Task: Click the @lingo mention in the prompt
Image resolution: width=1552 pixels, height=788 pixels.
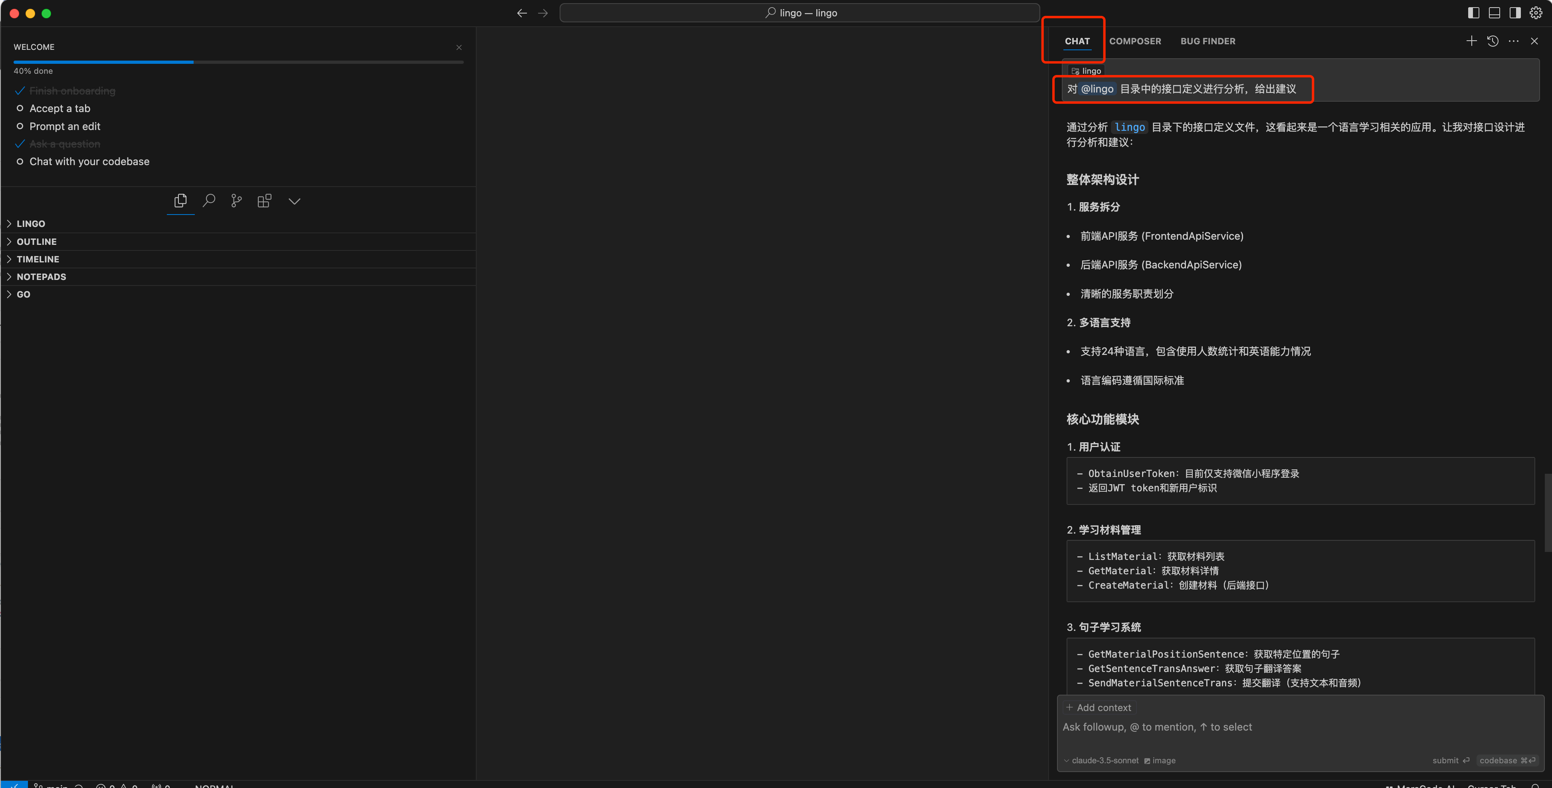Action: [1097, 89]
